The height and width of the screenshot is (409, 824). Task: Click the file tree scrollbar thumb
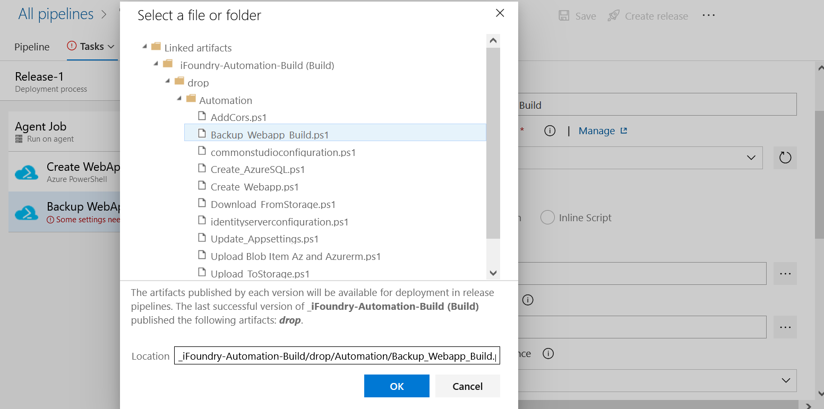493,143
